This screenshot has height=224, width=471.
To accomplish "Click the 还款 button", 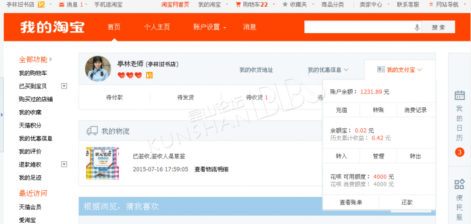I will [407, 202].
